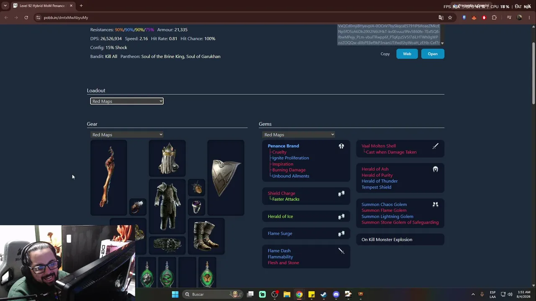Click the helmet slot icon beside Herald of Ash
Image resolution: width=536 pixels, height=301 pixels.
(435, 169)
